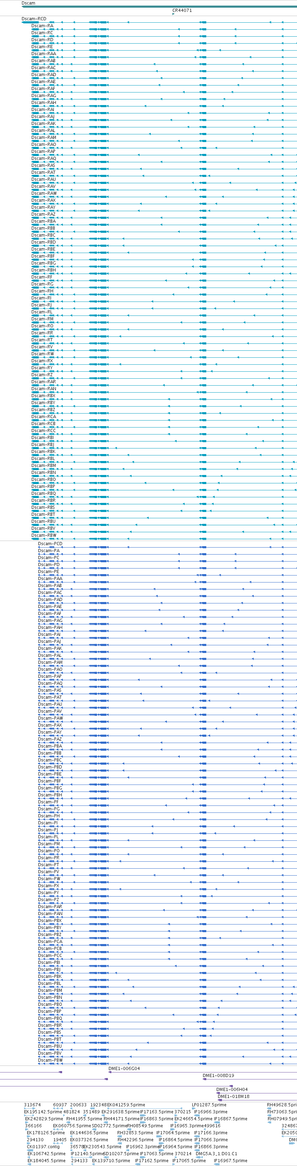Click EST LP01287.5prime

pos(209,1105)
